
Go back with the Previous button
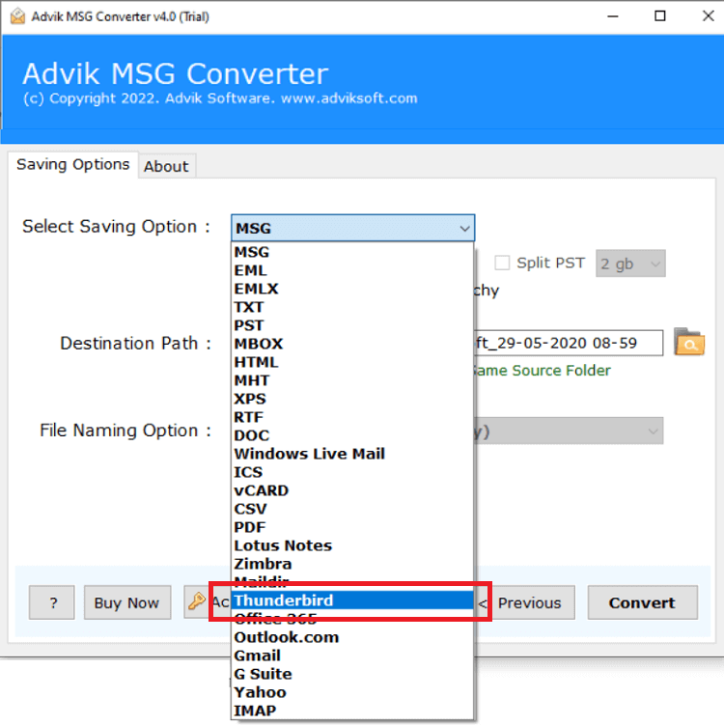click(x=524, y=602)
